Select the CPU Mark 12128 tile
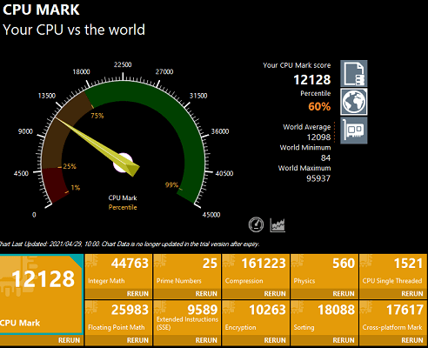 coord(41,294)
